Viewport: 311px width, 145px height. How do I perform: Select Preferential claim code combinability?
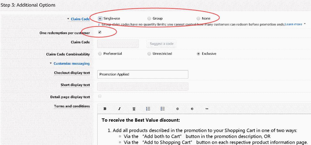(100, 54)
